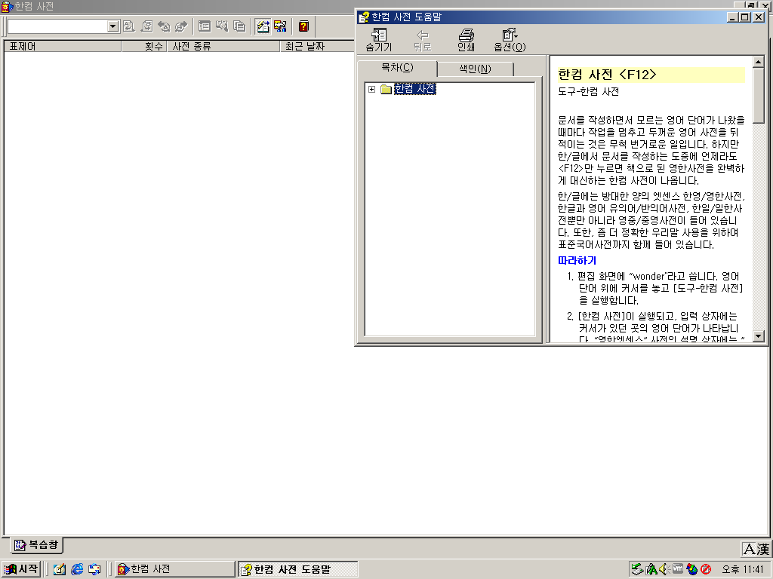Launch Internet Explorer from quick launch
Viewport: 773px width, 579px height.
[x=77, y=569]
